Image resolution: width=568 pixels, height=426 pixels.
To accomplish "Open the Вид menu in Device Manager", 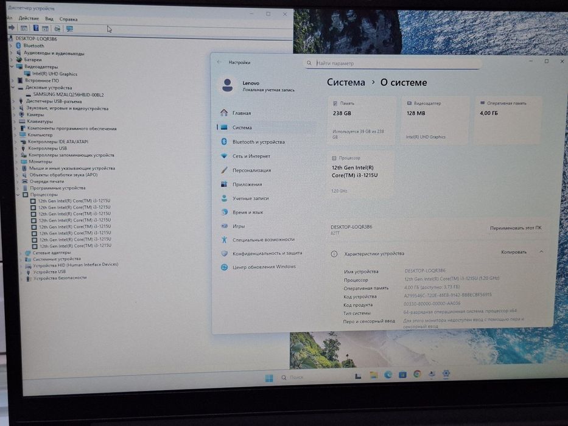I will tap(49, 19).
